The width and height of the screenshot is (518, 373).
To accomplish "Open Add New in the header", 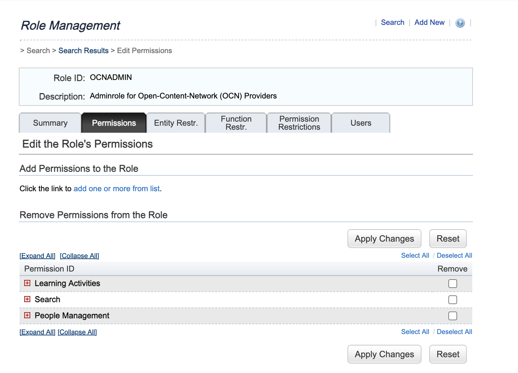I will click(429, 23).
